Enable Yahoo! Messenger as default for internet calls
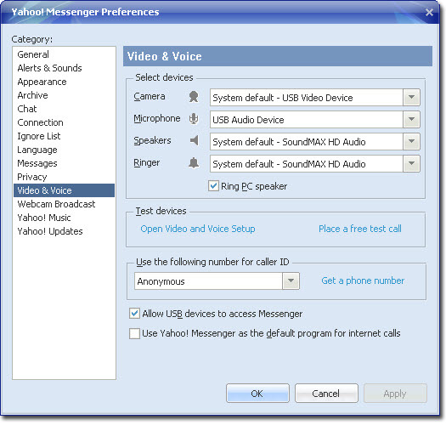Image resolution: width=446 pixels, height=425 pixels. tap(134, 333)
